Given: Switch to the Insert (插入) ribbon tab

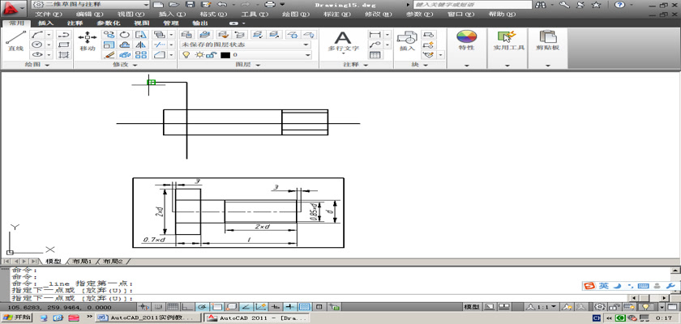Looking at the screenshot, I should click(x=45, y=23).
